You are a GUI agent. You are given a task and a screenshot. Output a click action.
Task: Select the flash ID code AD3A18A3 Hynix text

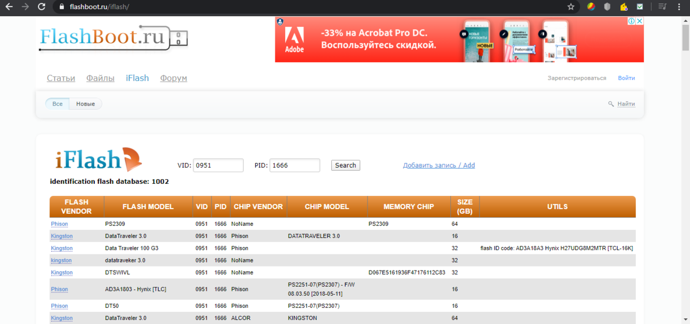pos(557,248)
